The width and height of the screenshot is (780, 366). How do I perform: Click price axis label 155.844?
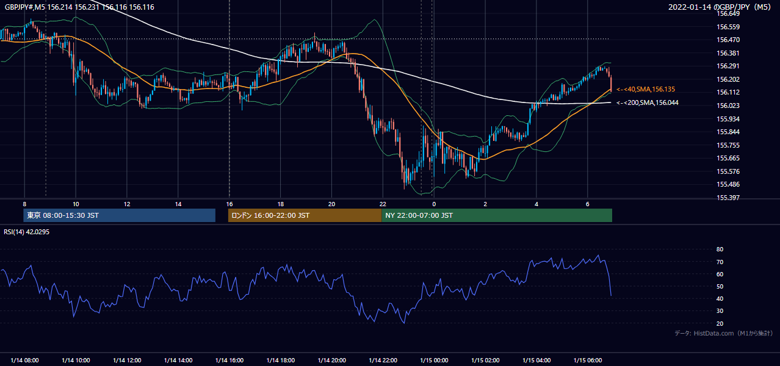pyautogui.click(x=728, y=132)
